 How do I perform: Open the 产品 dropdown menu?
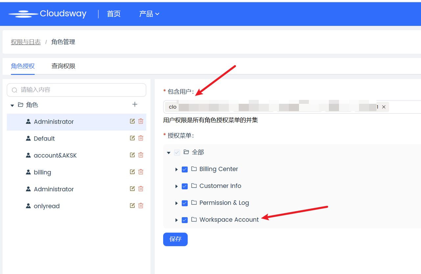click(x=149, y=14)
